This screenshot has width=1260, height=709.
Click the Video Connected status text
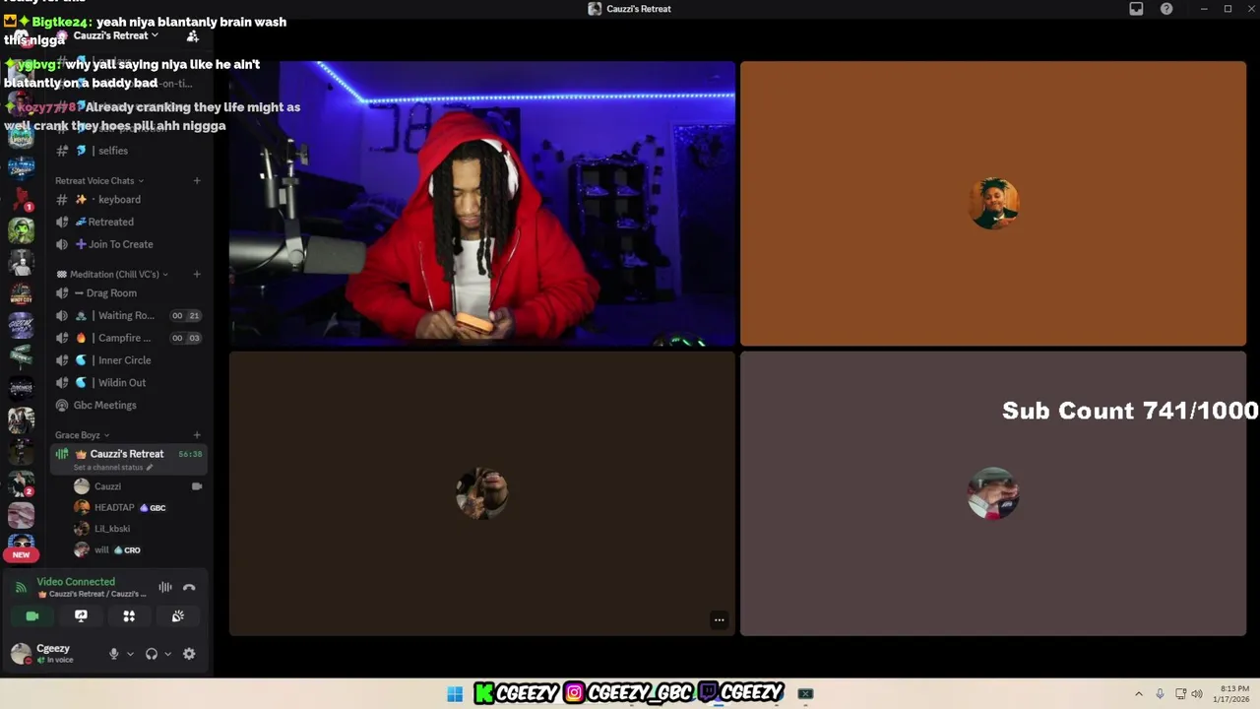click(x=76, y=582)
